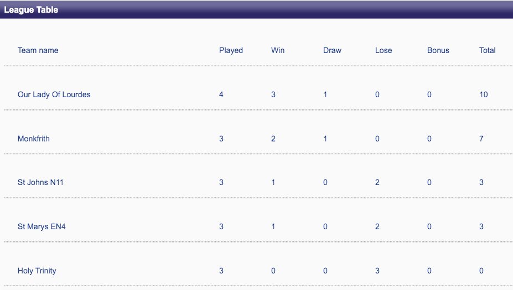
Task: Click the Lose column header
Action: (x=384, y=50)
